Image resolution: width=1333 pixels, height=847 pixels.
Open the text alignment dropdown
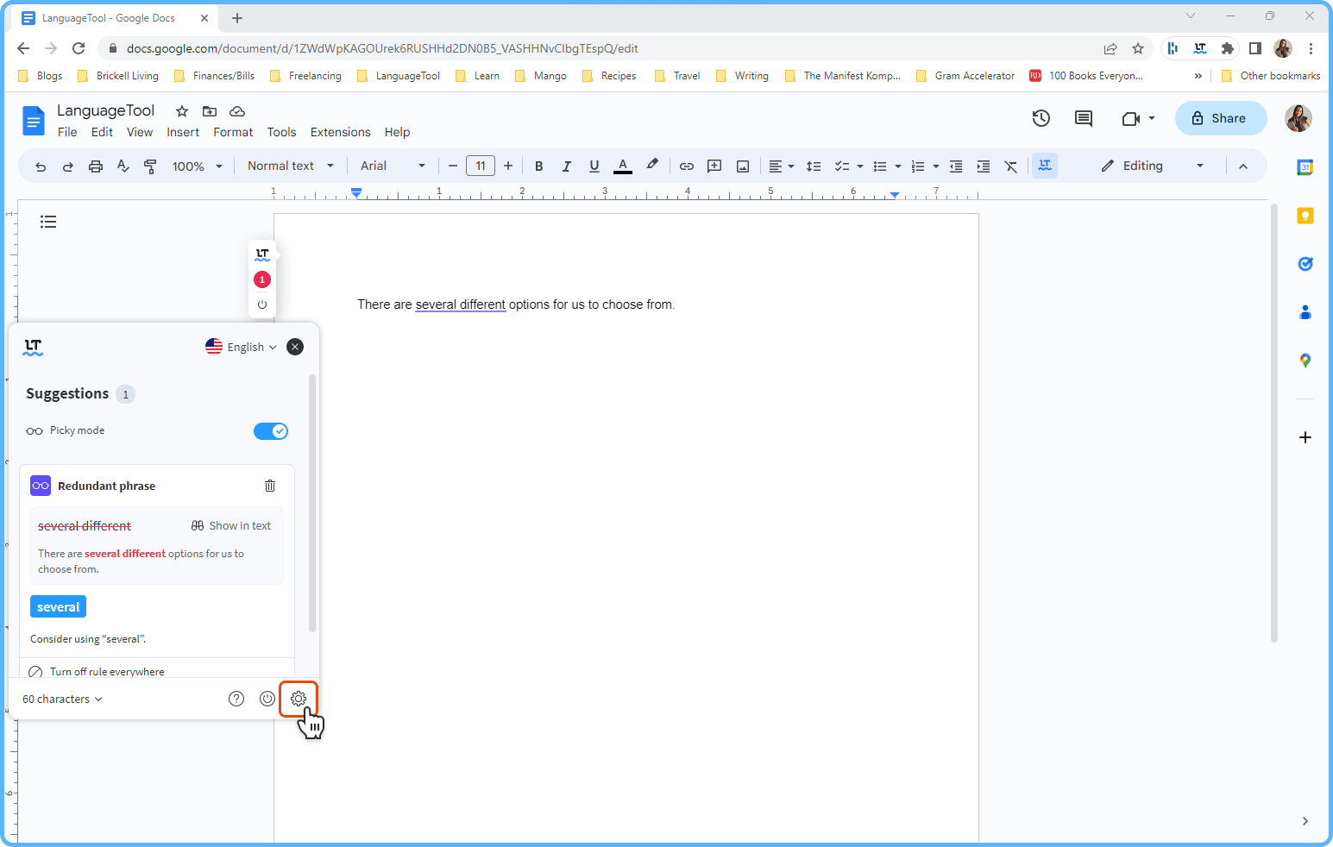(782, 166)
